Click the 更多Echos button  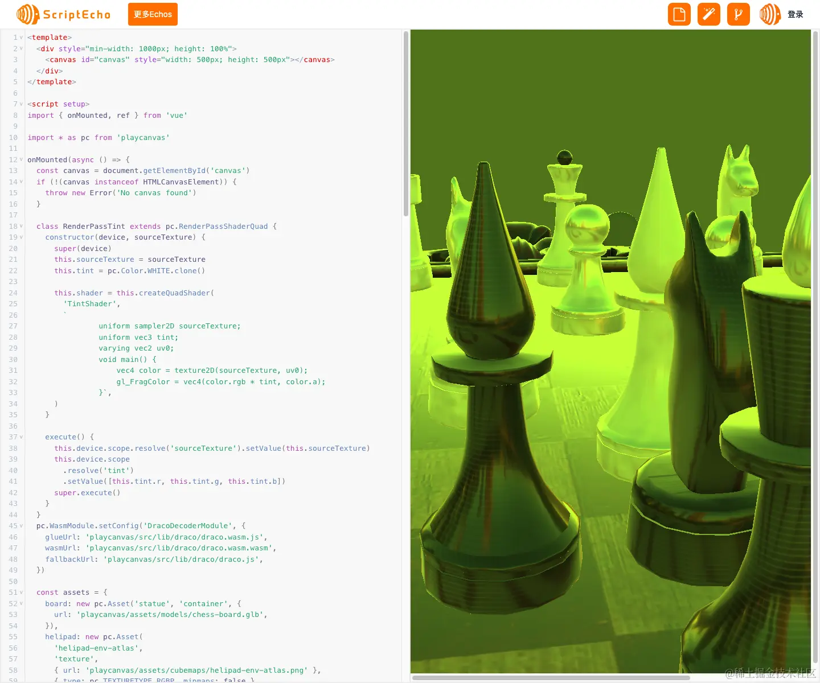[153, 14]
